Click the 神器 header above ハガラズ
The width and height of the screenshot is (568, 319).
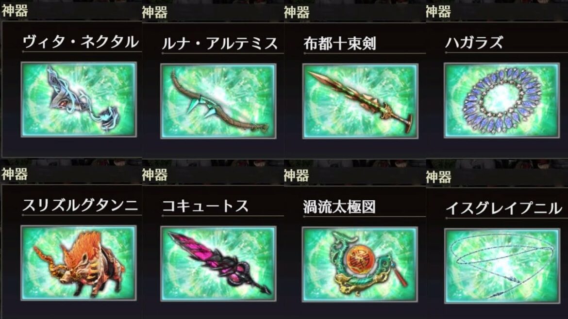(x=438, y=12)
